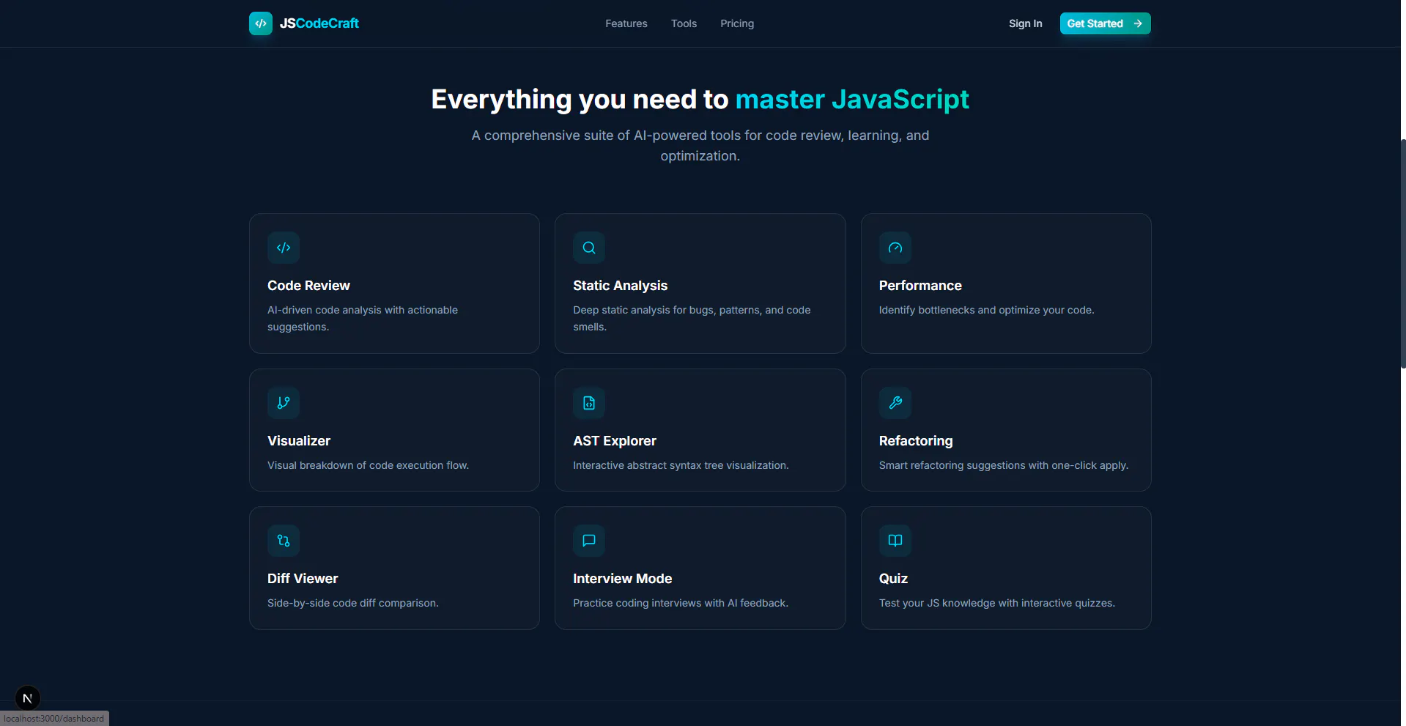This screenshot has height=726, width=1406.
Task: Click 'Deep static analysis for bugs' description
Action: 692,319
